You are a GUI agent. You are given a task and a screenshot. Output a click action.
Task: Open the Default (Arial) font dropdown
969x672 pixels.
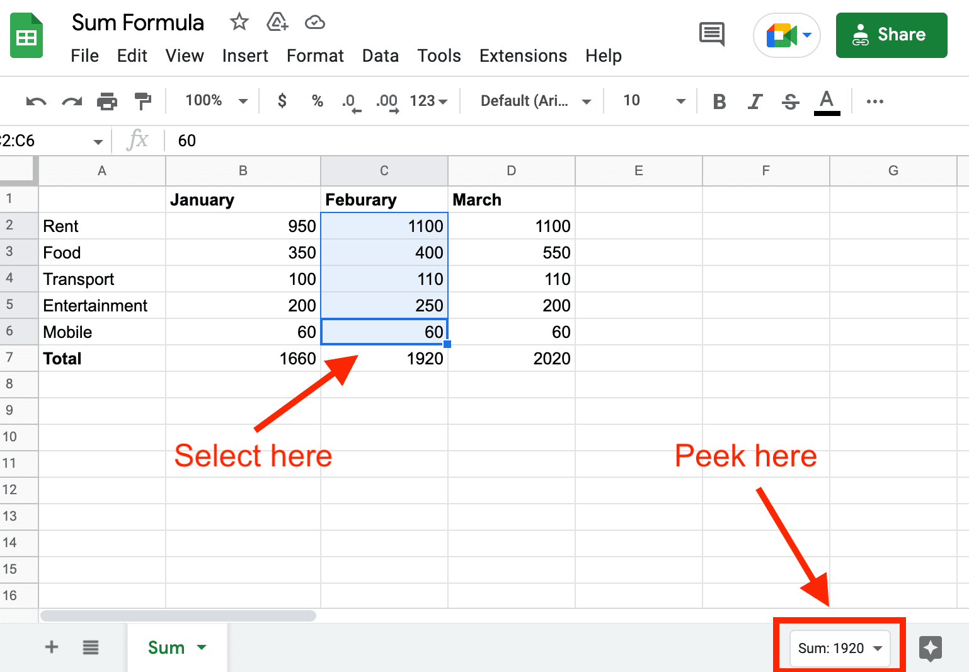(536, 101)
